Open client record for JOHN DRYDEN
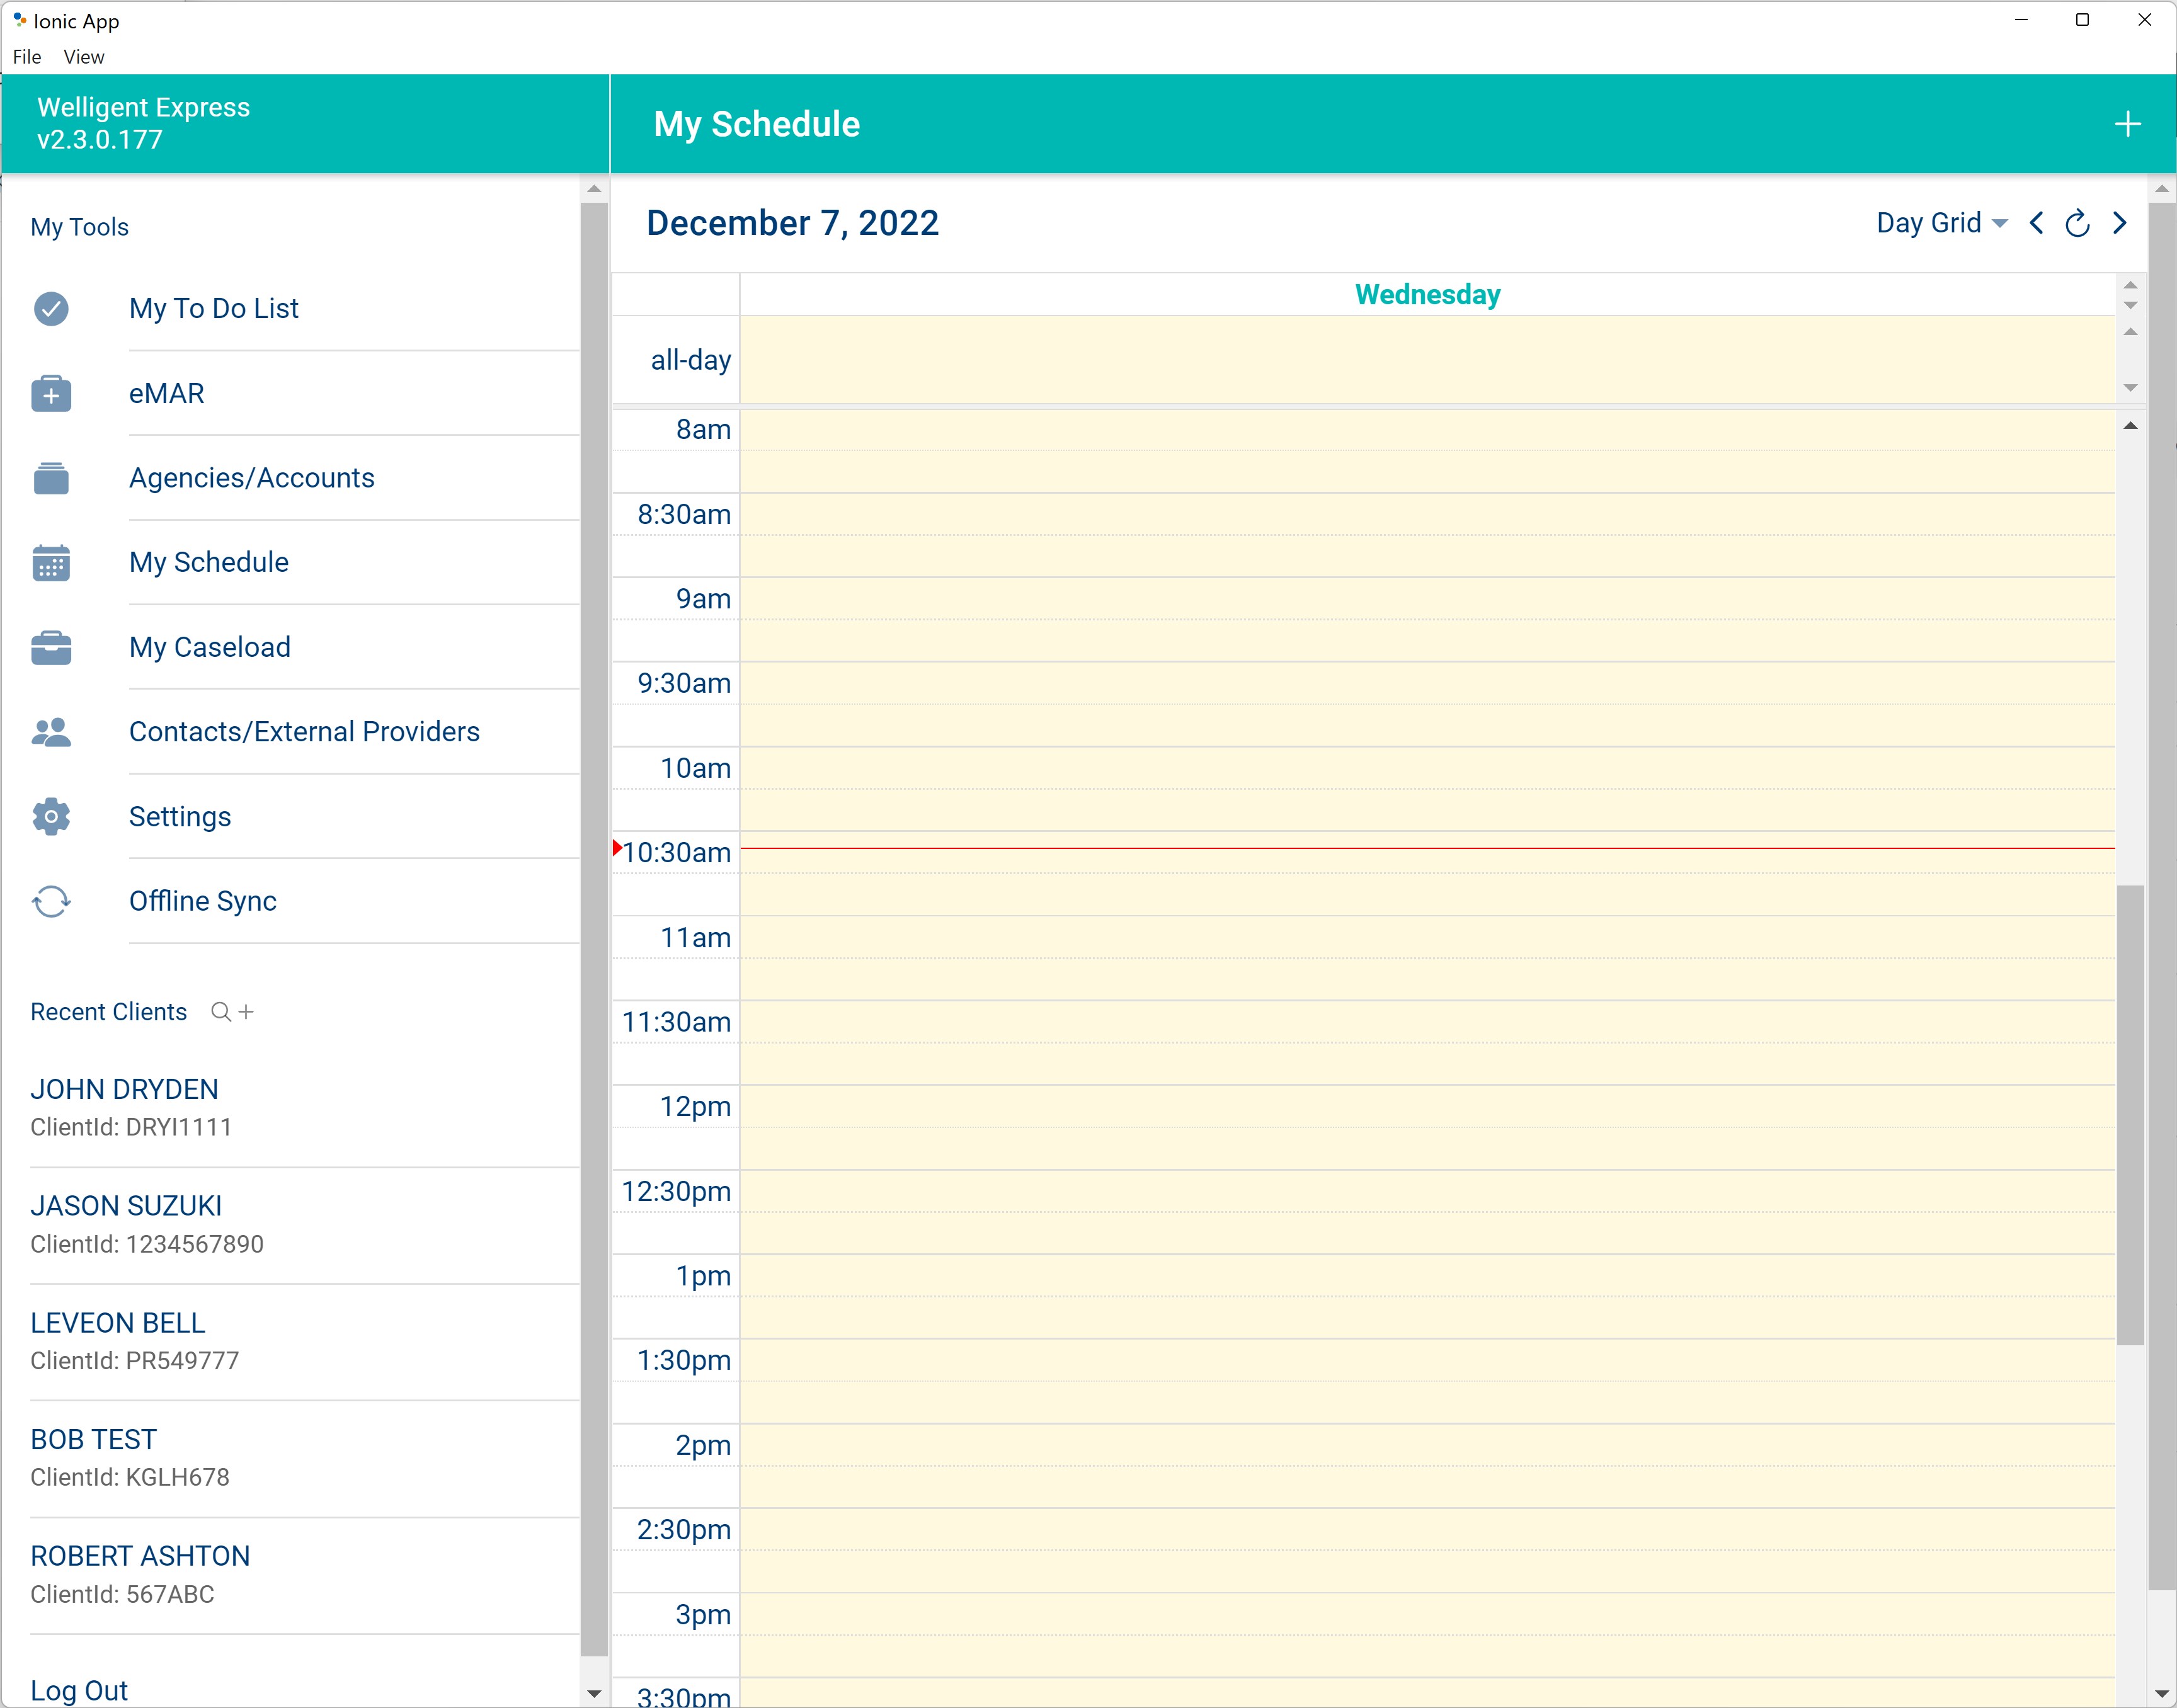The height and width of the screenshot is (1708, 2177). point(124,1089)
